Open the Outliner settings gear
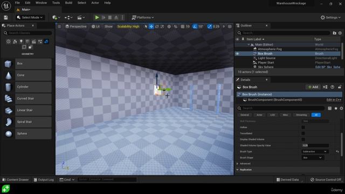This screenshot has height=194, width=345. (340, 33)
